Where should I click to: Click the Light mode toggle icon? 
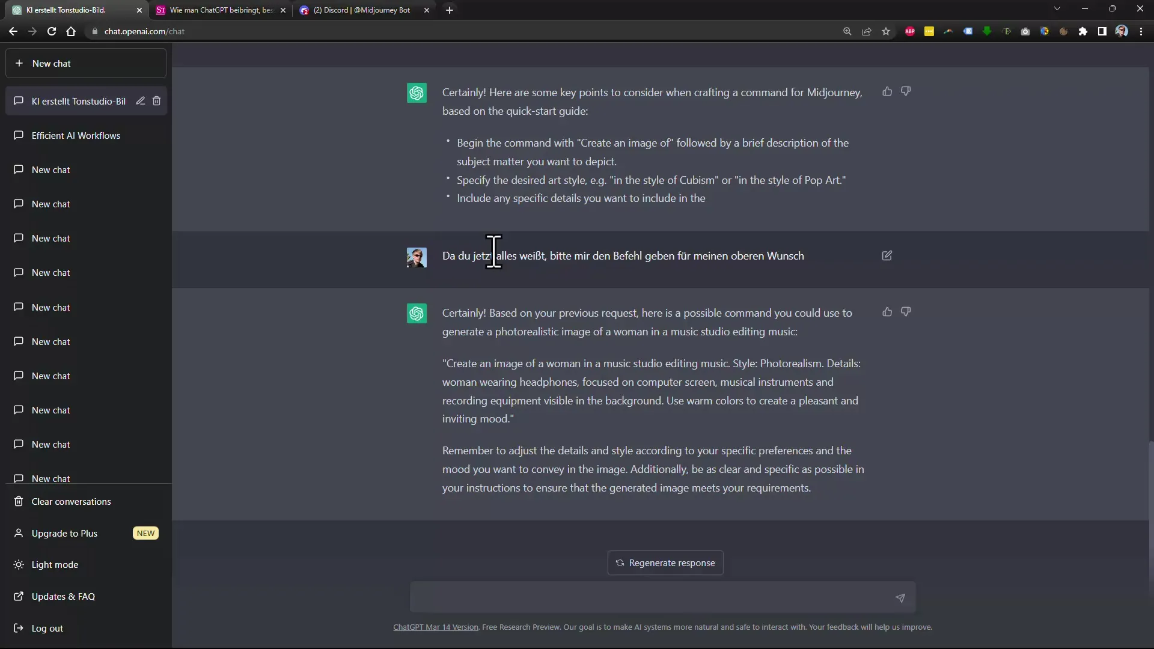pos(17,564)
